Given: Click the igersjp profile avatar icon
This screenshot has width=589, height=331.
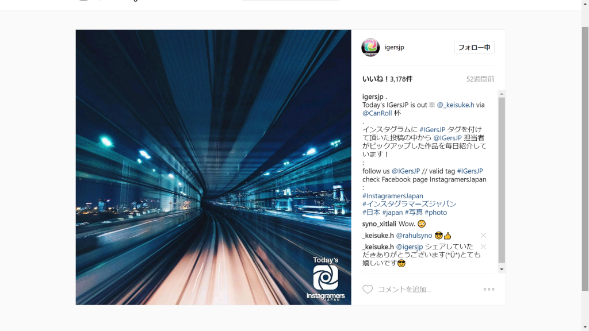Looking at the screenshot, I should pyautogui.click(x=370, y=47).
